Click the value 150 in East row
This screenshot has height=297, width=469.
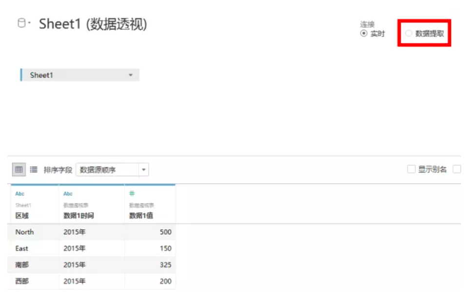click(165, 248)
